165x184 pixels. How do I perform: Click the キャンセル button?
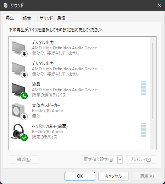tap(114, 176)
